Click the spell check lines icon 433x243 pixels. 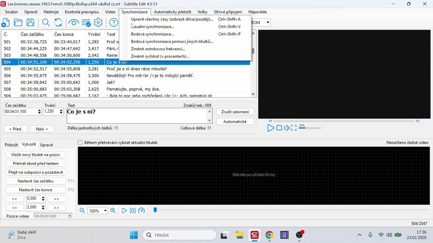click(x=86, y=23)
